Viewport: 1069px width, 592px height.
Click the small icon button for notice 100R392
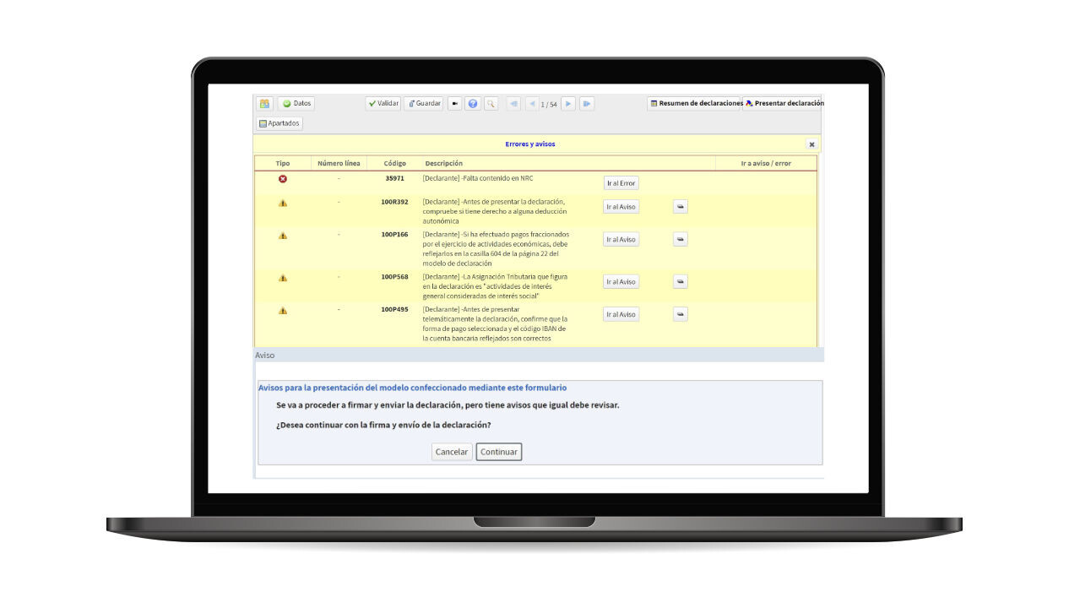click(x=681, y=207)
